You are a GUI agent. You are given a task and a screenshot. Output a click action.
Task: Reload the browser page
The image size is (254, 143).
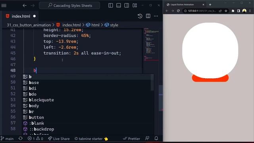pos(178,11)
